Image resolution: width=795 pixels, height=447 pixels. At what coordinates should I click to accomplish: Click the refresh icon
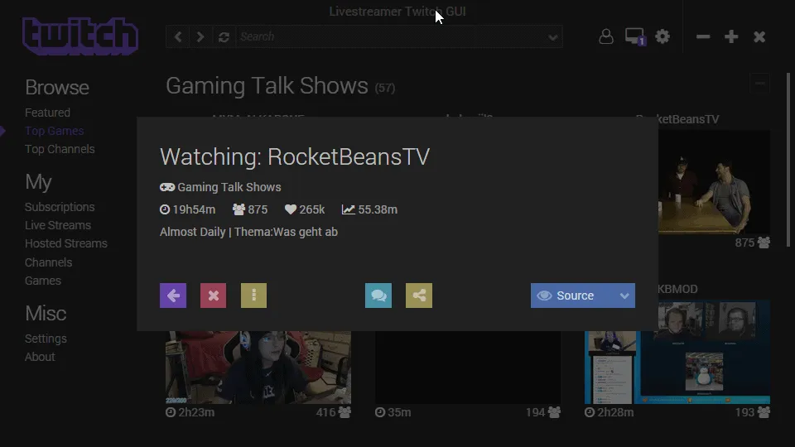[224, 36]
